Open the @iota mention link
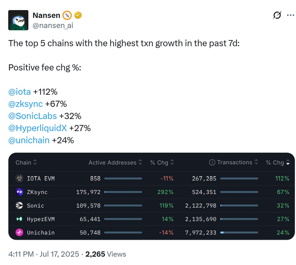 [x=19, y=92]
